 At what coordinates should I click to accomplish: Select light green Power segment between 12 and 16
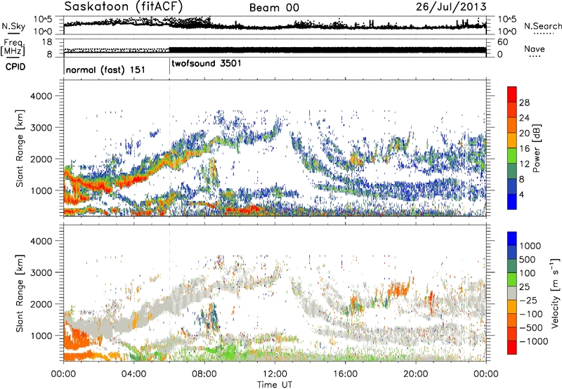tap(512, 156)
